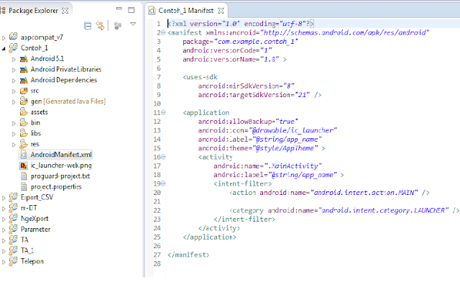
Task: Click the Collapse All icon in Package Explorer
Action: (x=88, y=26)
